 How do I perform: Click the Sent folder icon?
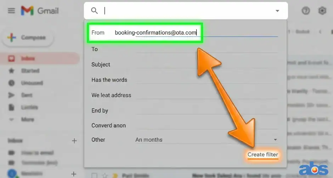(11, 95)
